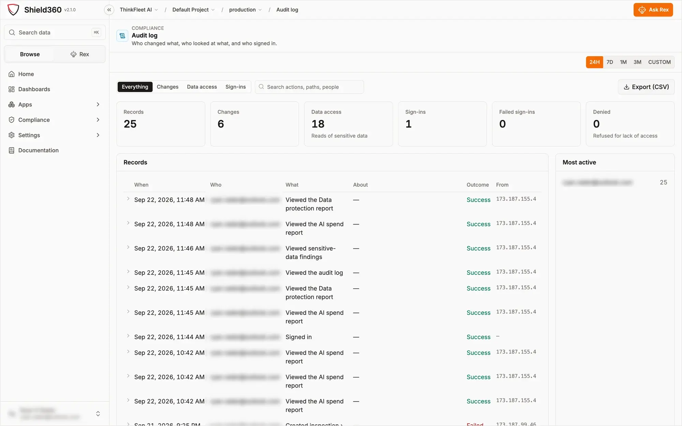The image size is (682, 426).
Task: Click the Data access summary card
Action: 349,124
